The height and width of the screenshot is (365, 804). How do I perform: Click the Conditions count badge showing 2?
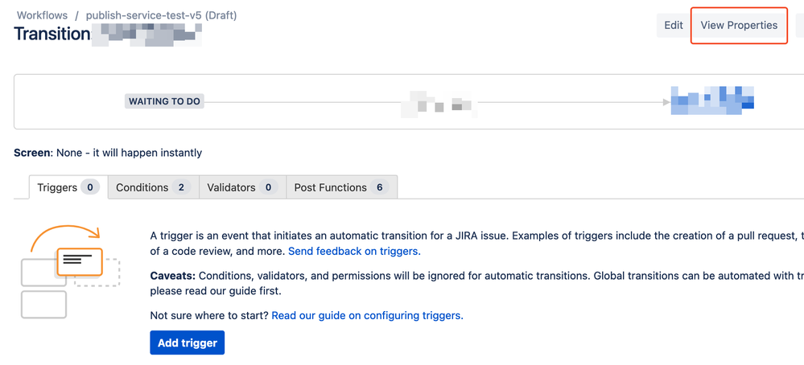(x=181, y=187)
